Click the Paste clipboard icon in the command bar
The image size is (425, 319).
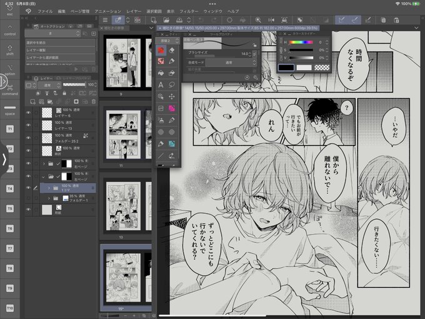396,20
